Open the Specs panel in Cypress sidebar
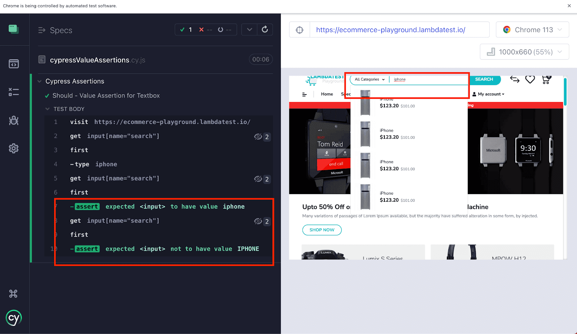The height and width of the screenshot is (334, 577). 14,63
